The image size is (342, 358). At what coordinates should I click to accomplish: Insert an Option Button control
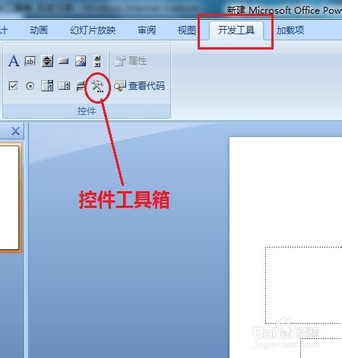pos(30,86)
